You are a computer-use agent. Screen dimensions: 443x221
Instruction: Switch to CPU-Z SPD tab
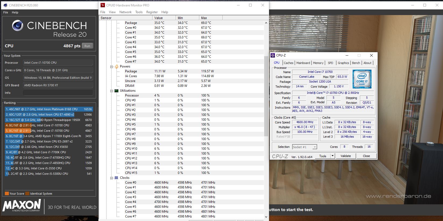330,63
